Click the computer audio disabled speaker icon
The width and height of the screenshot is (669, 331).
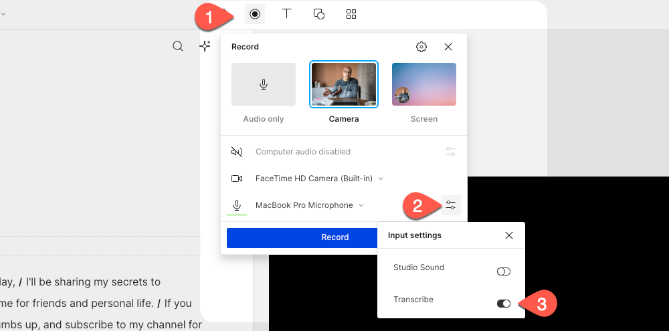tap(237, 151)
